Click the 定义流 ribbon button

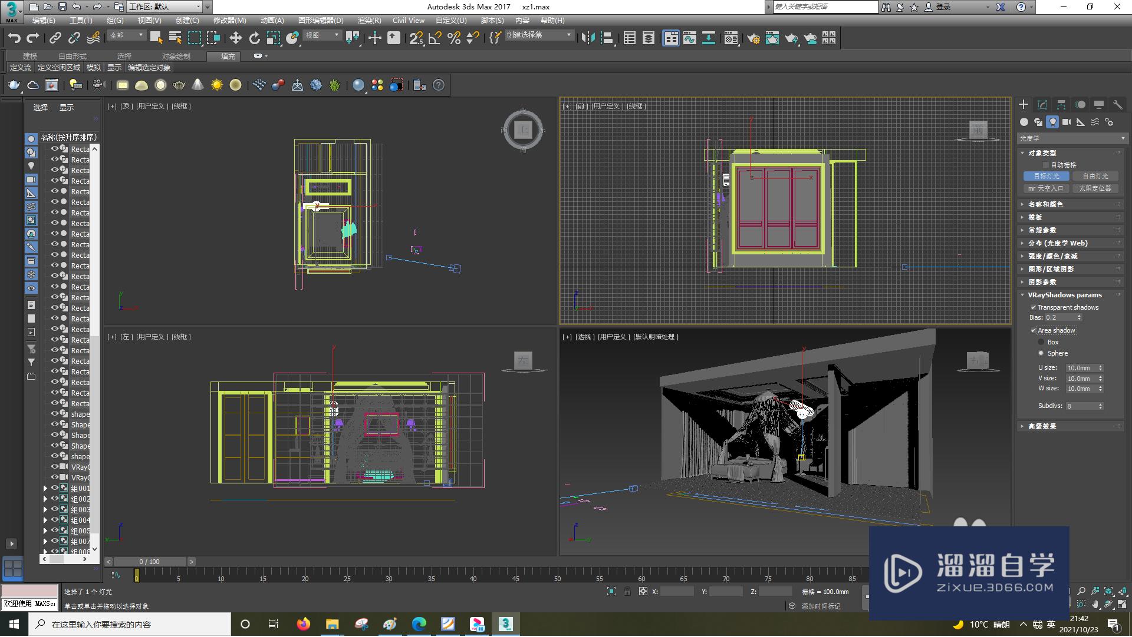[21, 68]
